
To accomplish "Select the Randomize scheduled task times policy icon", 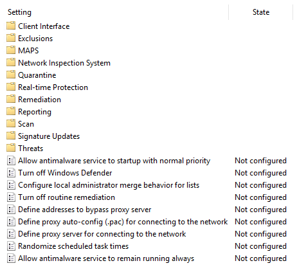I will 11,246.
